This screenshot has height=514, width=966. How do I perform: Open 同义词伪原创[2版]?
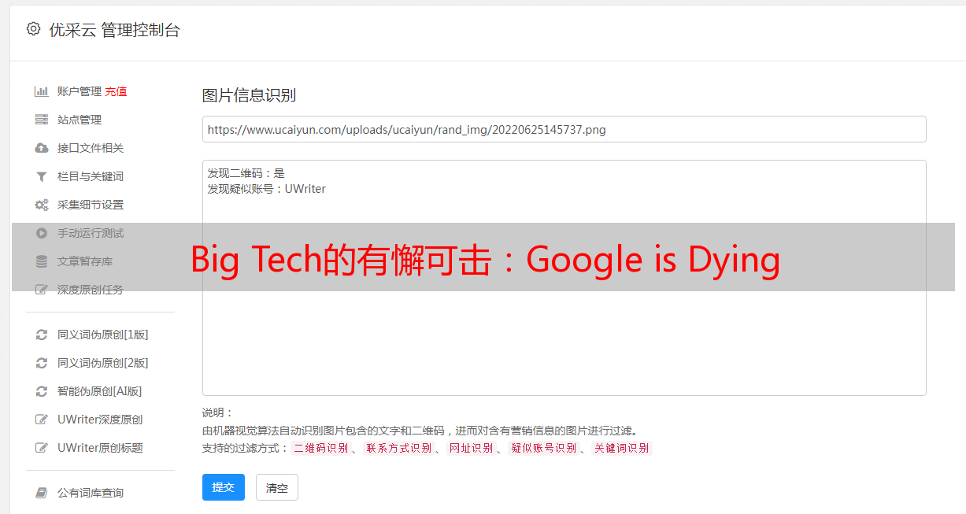[x=103, y=363]
